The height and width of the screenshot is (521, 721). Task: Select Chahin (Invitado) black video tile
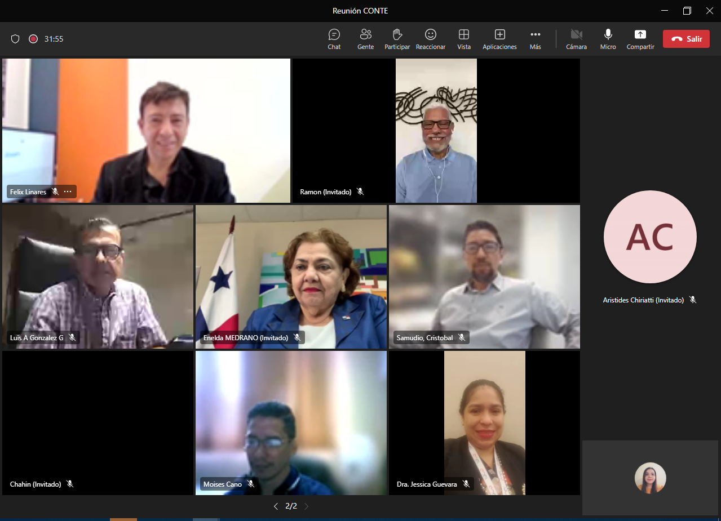98,423
